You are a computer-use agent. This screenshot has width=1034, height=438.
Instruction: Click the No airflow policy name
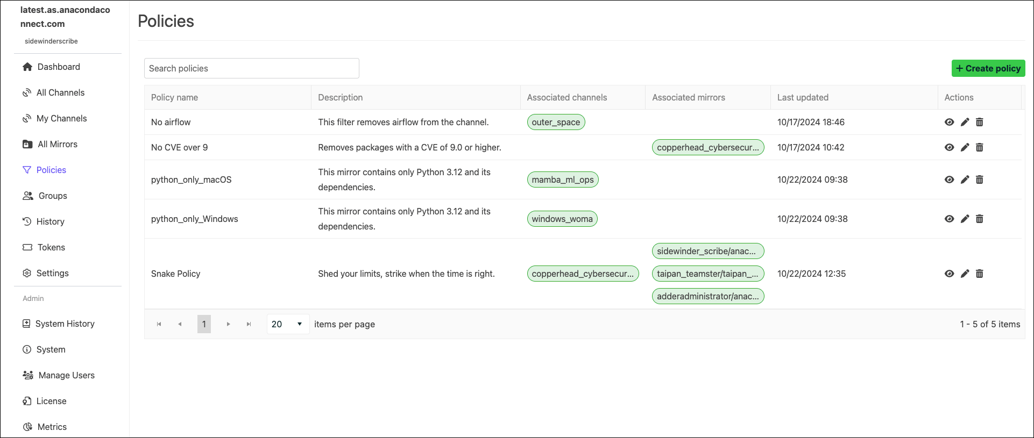[x=171, y=122]
